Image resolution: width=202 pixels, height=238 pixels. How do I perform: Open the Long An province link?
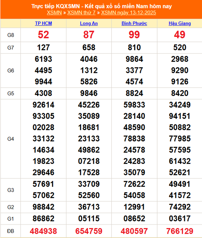[89, 23]
